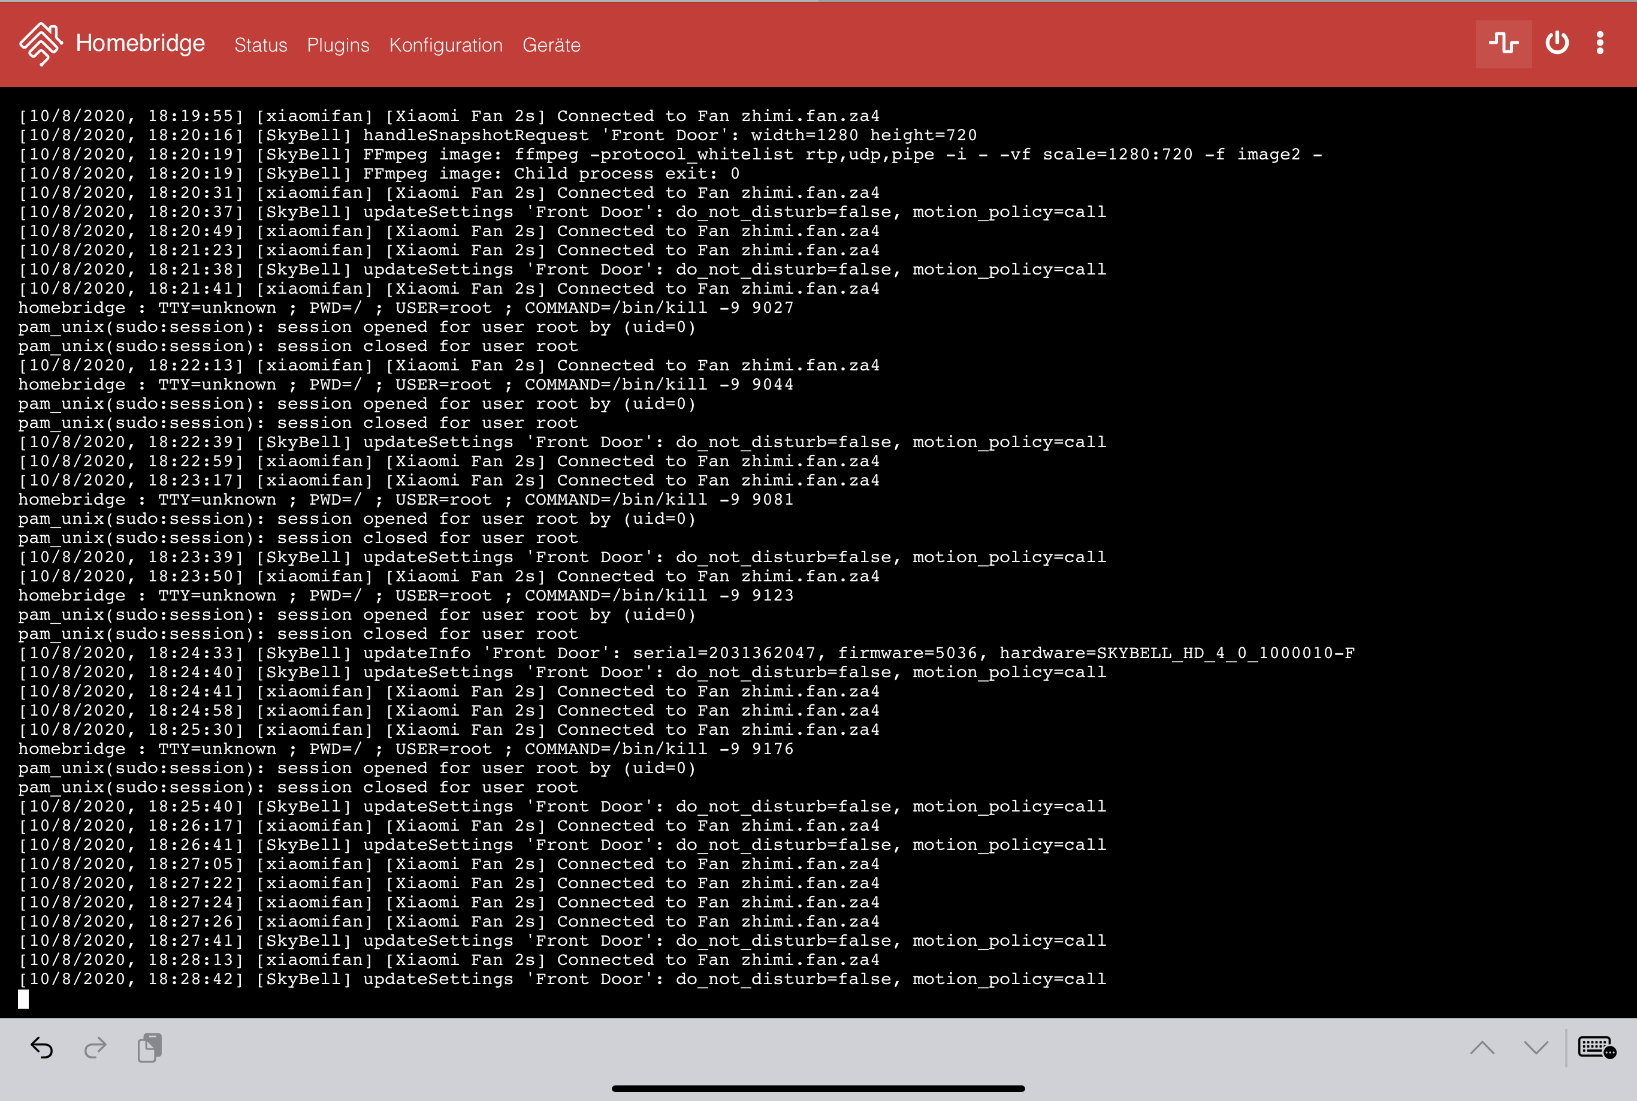Go to the Plugins page

(x=338, y=45)
